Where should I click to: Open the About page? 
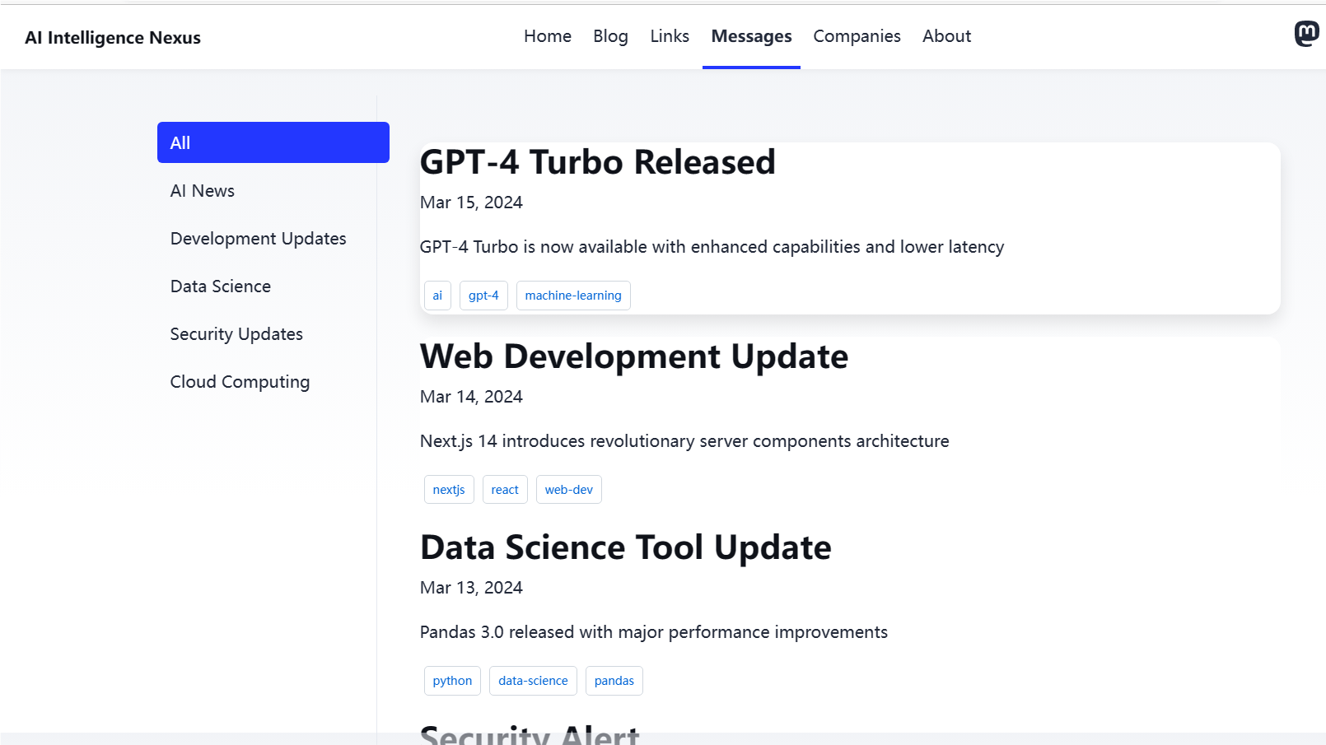pyautogui.click(x=946, y=36)
